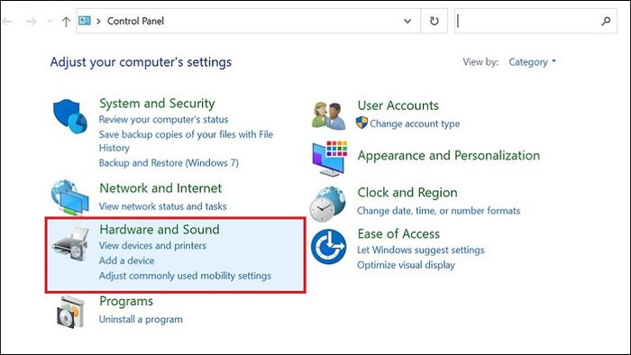Viewport: 631px width, 355px height.
Task: Click the User Accounts people icon
Action: tap(328, 116)
